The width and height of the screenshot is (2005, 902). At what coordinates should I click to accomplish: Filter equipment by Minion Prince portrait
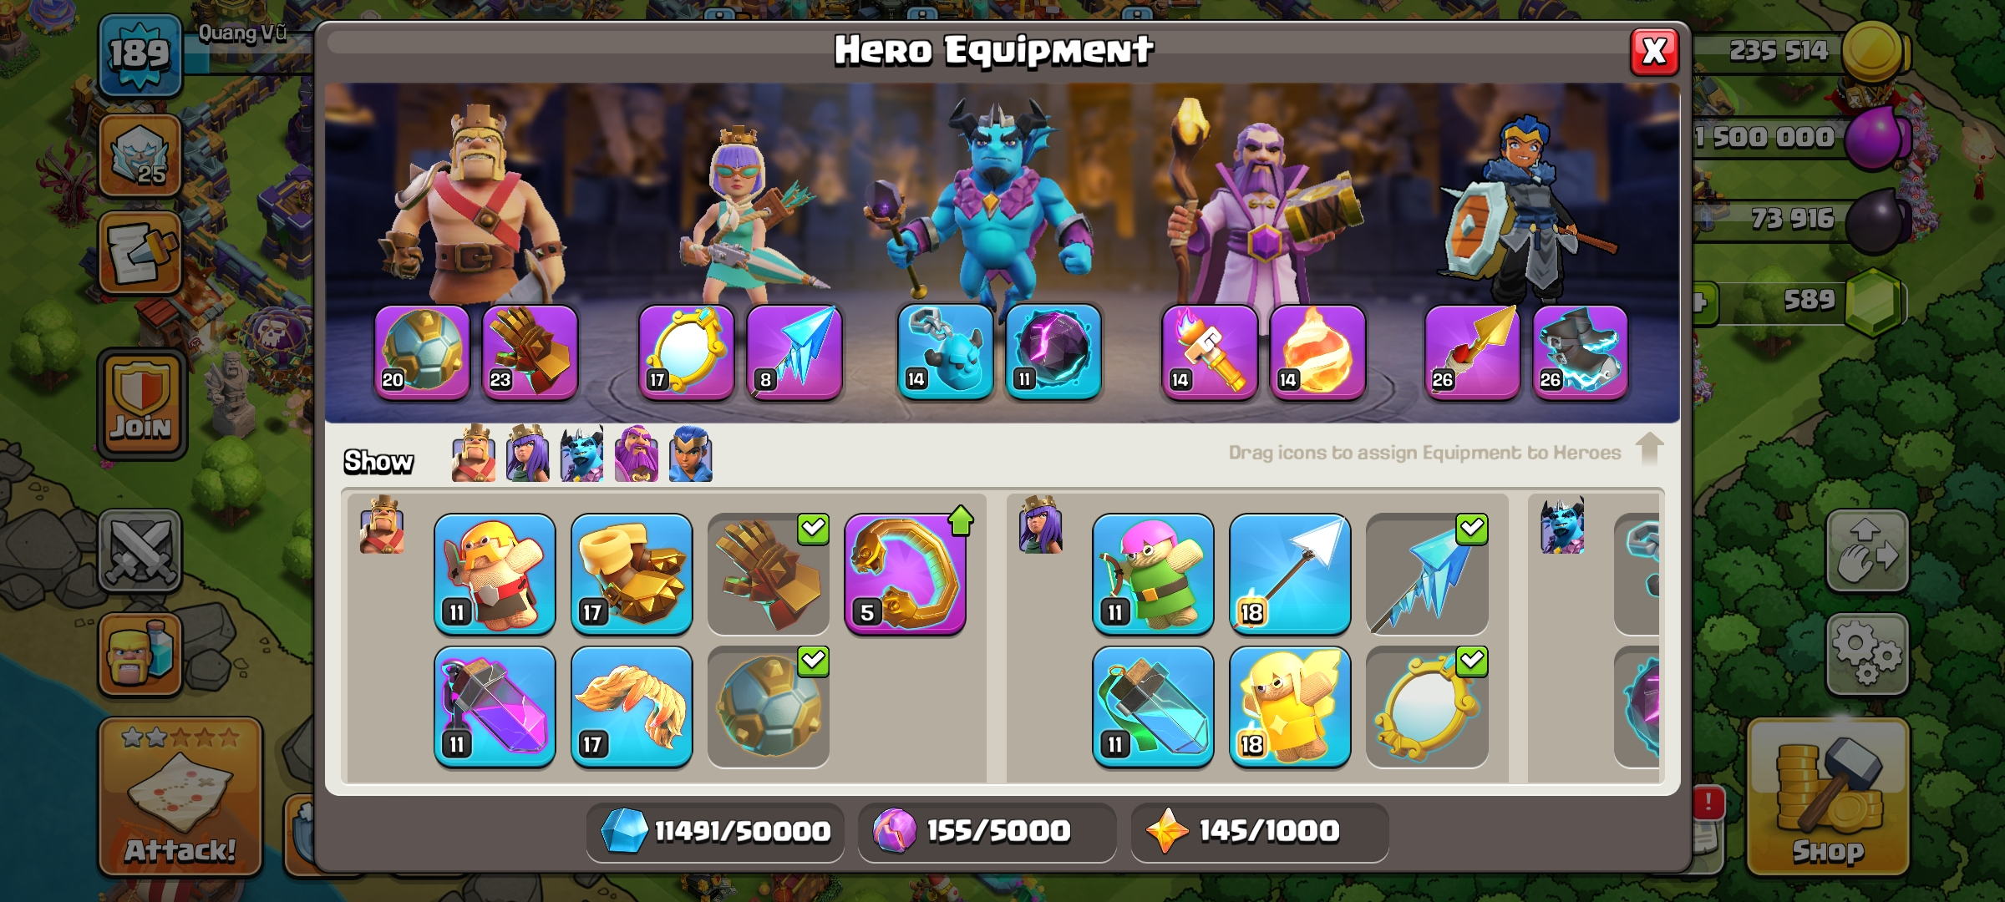(581, 454)
